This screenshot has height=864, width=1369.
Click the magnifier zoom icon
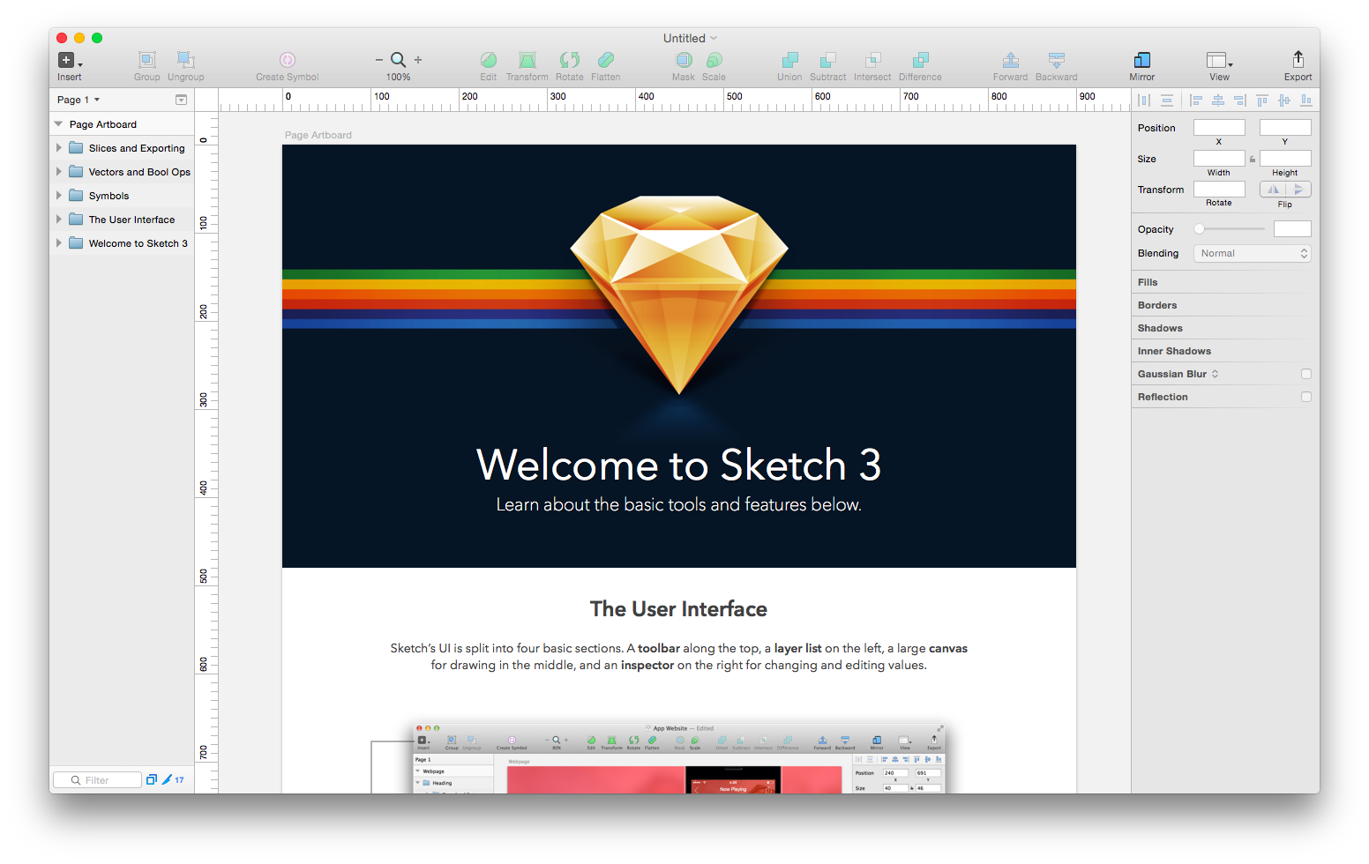pos(399,60)
